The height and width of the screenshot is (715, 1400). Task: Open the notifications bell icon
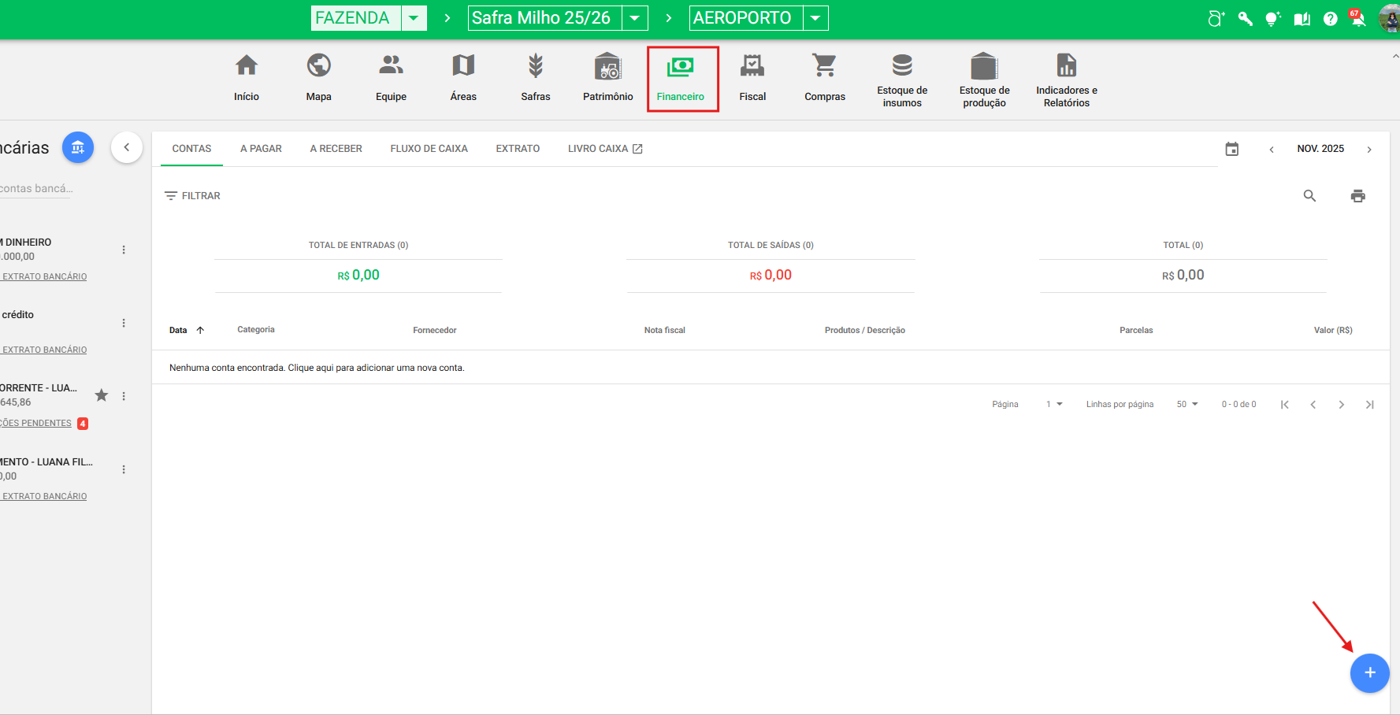click(1357, 19)
